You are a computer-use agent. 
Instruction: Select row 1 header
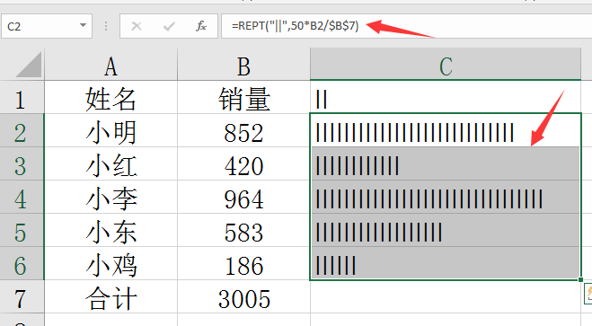point(22,97)
